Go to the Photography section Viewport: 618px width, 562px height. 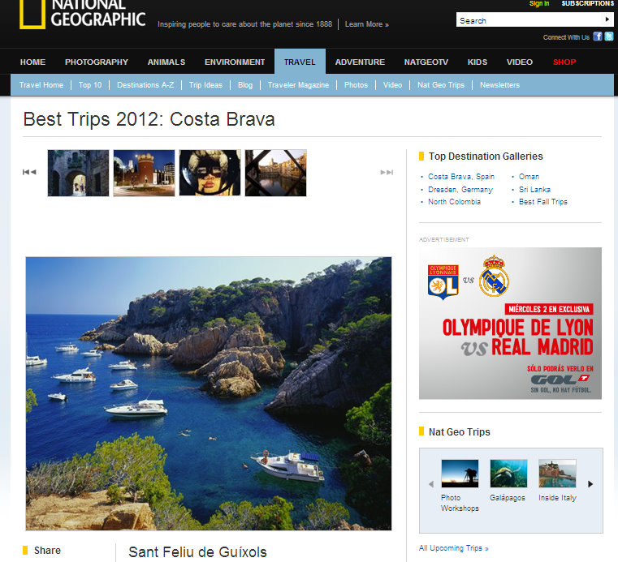[x=97, y=62]
